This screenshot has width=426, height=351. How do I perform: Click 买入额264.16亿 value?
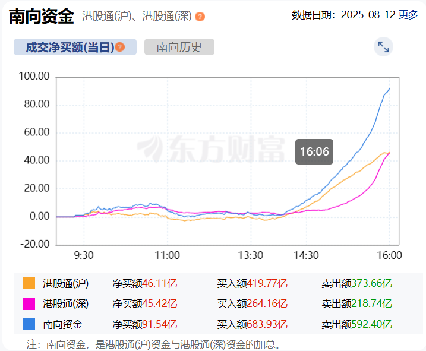(252, 303)
